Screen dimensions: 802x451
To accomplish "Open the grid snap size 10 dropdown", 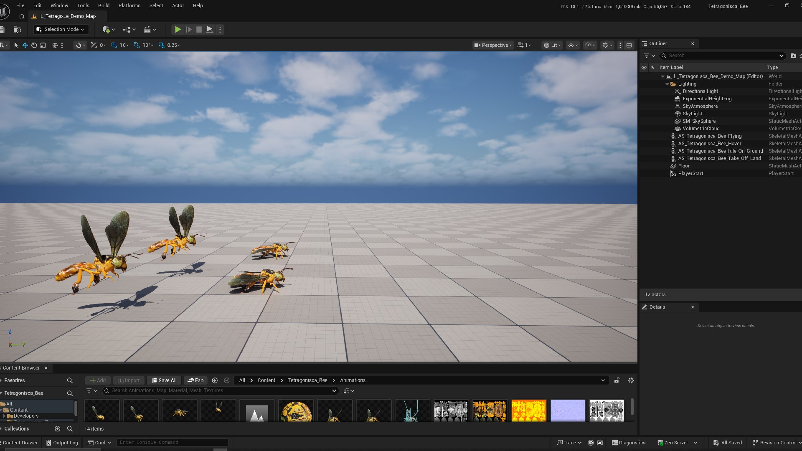I will (x=124, y=45).
